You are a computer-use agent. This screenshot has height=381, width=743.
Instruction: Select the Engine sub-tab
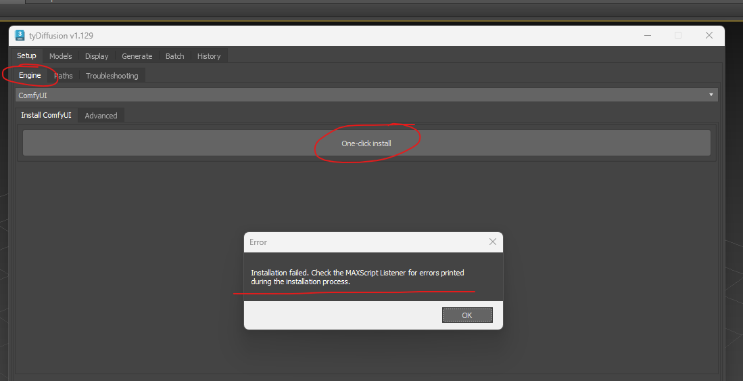click(30, 75)
